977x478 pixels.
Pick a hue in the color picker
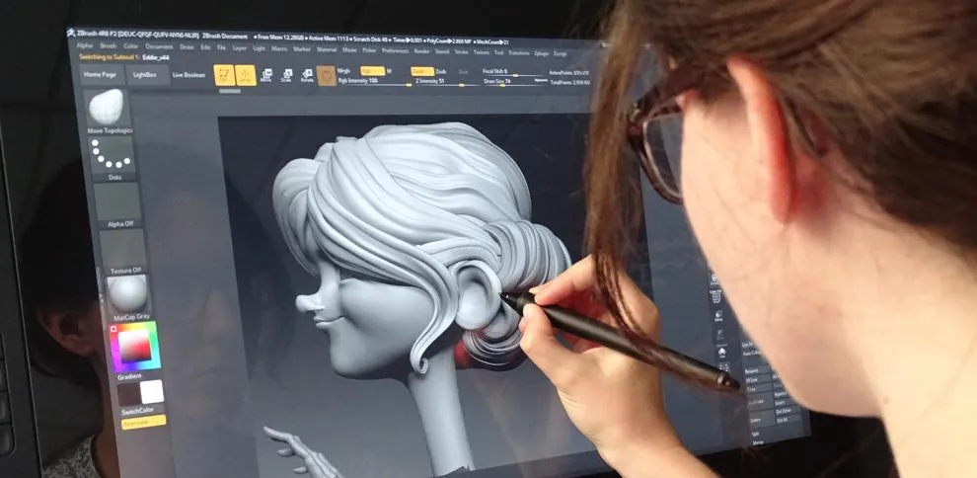pyautogui.click(x=134, y=347)
